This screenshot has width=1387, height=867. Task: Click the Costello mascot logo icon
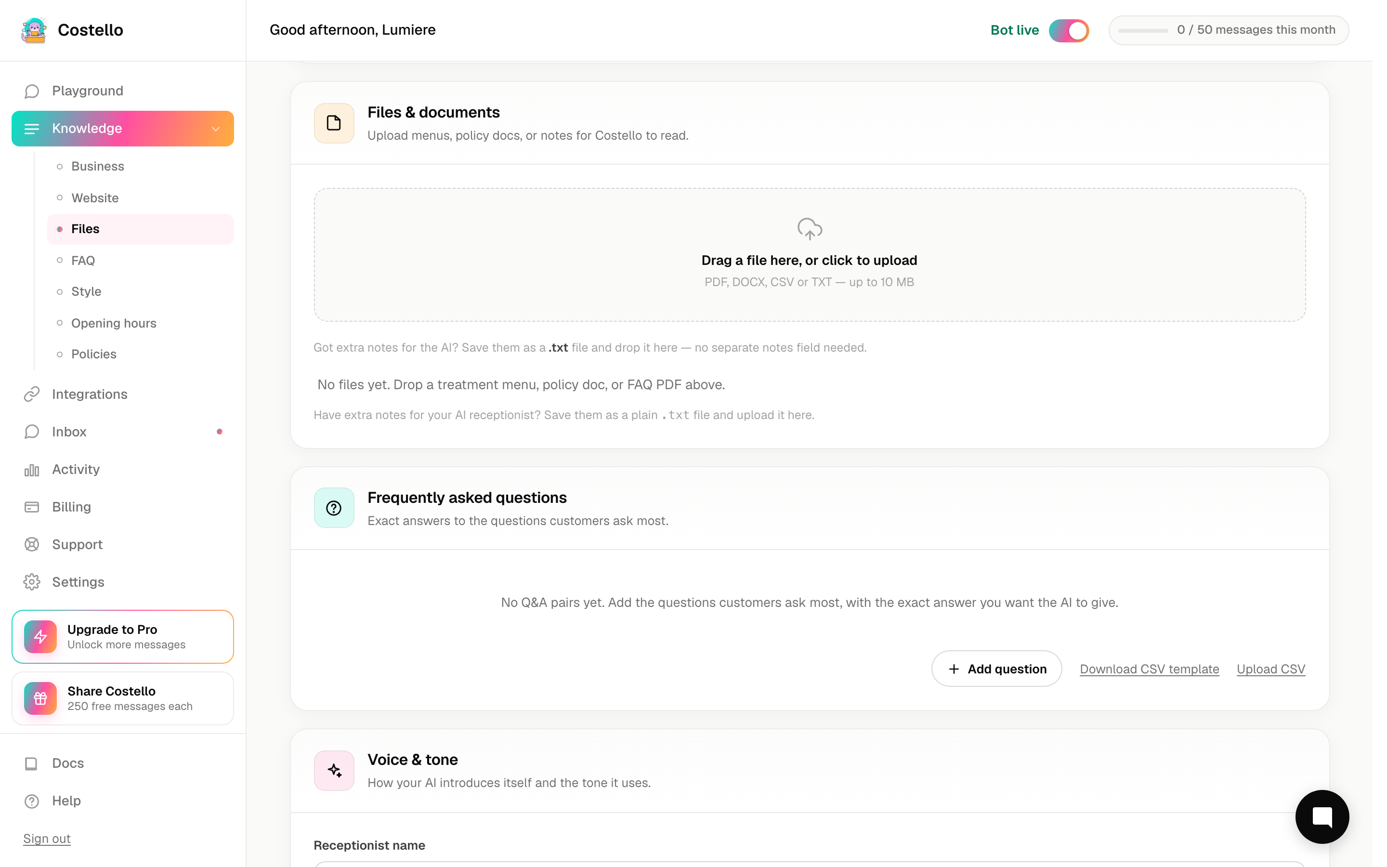click(x=34, y=30)
